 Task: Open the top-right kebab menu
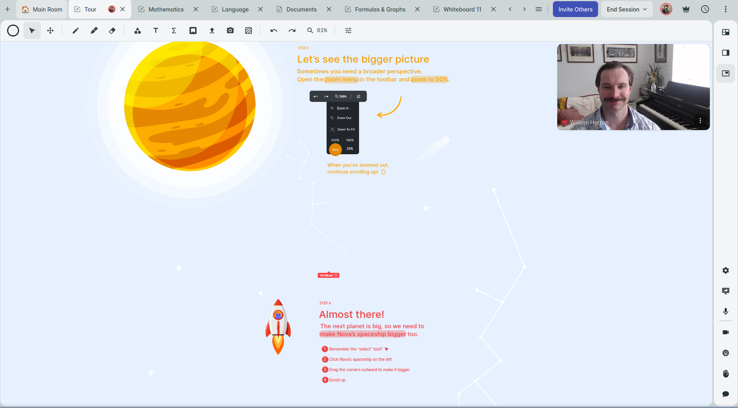[x=726, y=9]
